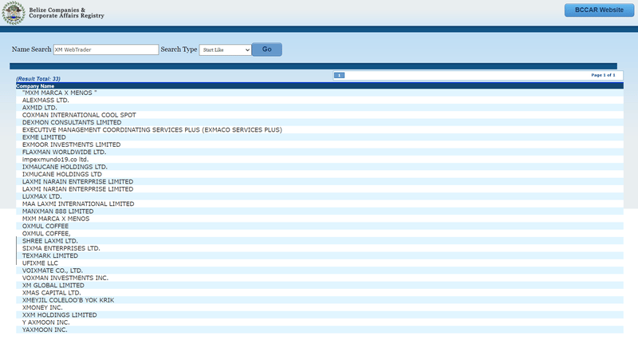638x340 pixels.
Task: Click the Page 1 of 1 indicator
Action: (603, 75)
